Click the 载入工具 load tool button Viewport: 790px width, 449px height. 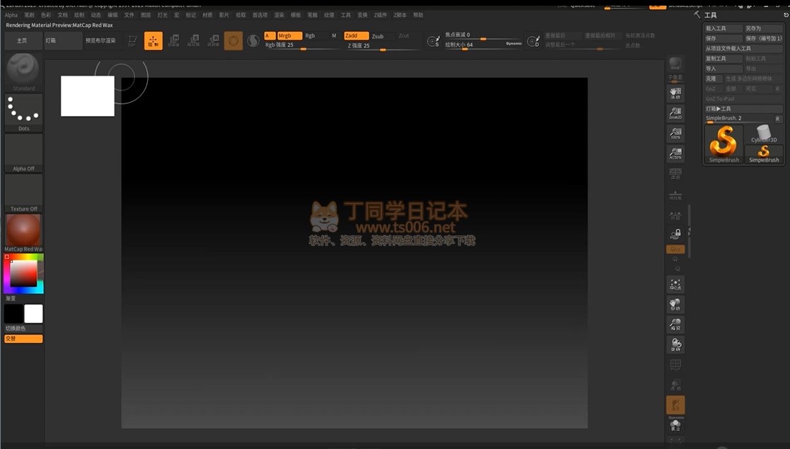pos(723,28)
